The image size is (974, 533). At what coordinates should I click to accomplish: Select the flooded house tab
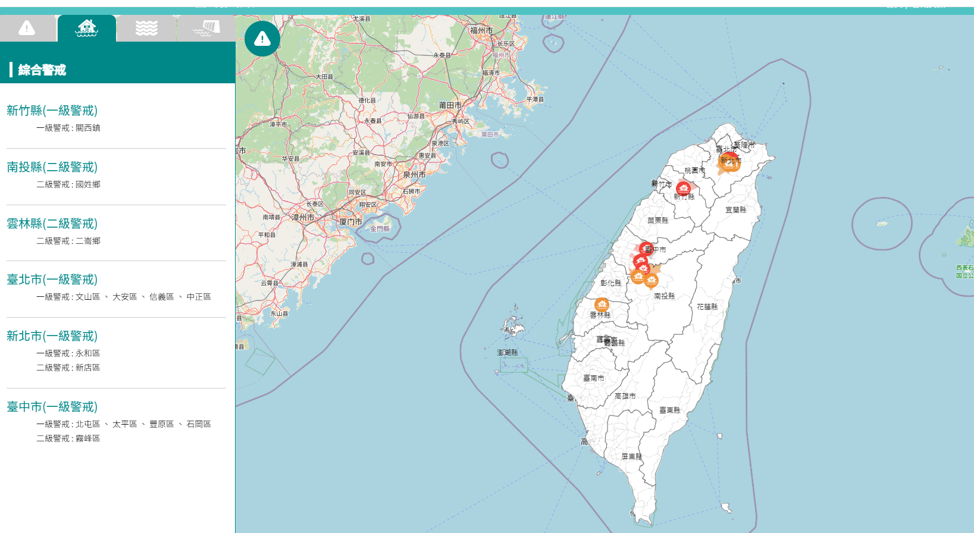[87, 28]
